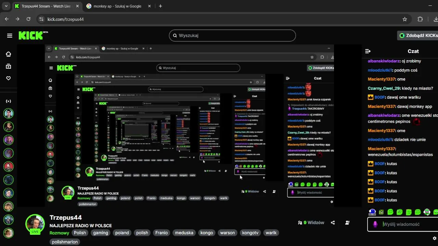
Task: Click the follow user icon beside share
Action: 347,223
